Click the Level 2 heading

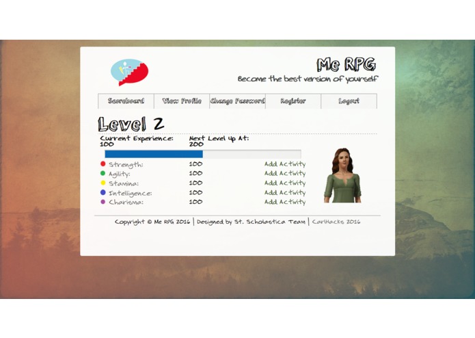[x=131, y=124]
